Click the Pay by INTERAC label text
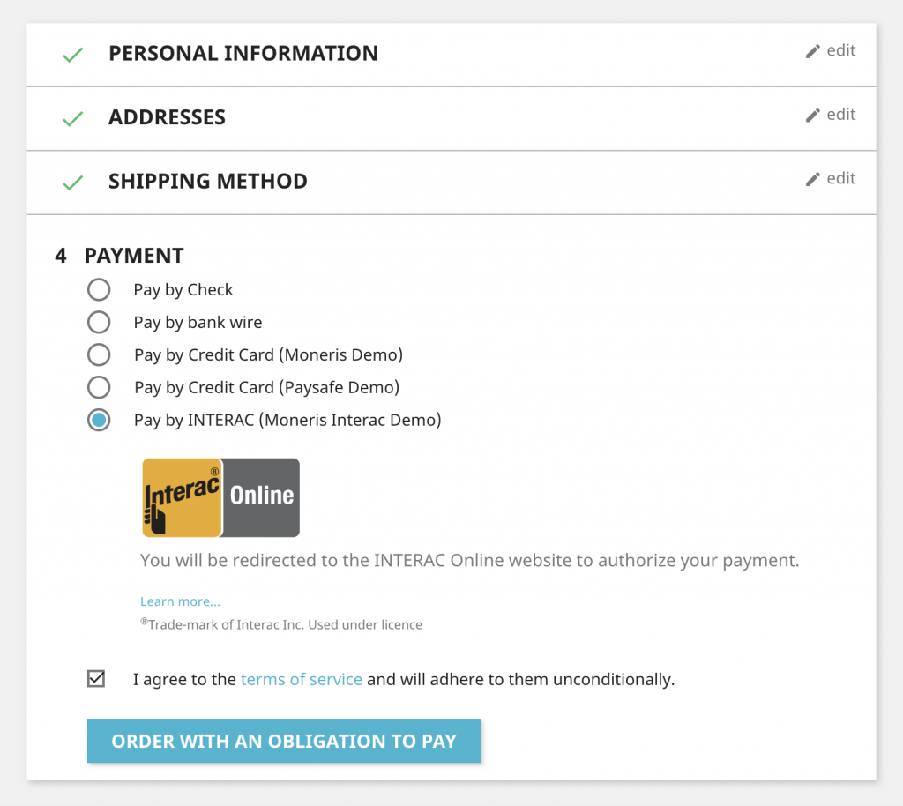This screenshot has width=903, height=806. 287,421
